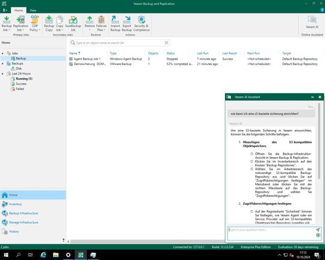Open Task View from the taskbar
The height and width of the screenshot is (260, 325).
(31, 255)
